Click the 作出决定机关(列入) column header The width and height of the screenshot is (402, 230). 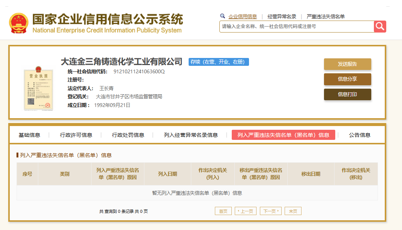click(x=213, y=174)
